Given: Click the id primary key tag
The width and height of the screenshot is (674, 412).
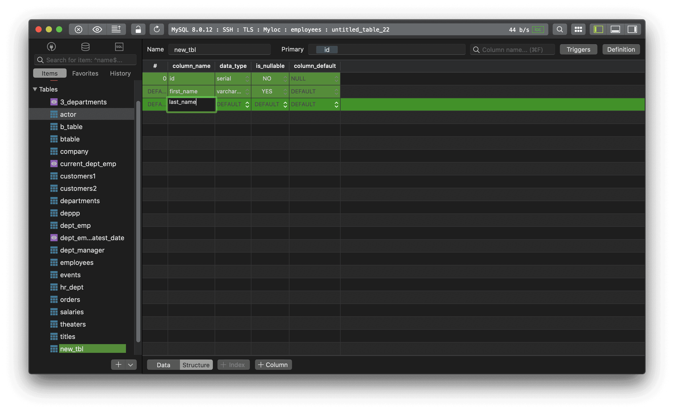Looking at the screenshot, I should pos(327,50).
